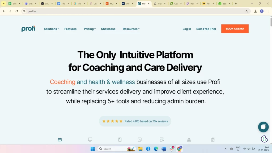
Task: Open Microsoft Word from the taskbar
Action: click(164, 149)
